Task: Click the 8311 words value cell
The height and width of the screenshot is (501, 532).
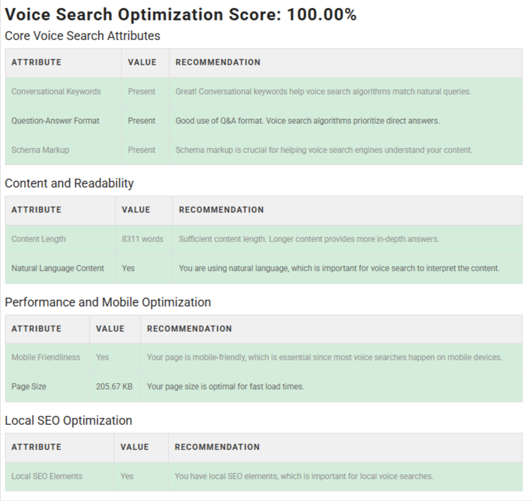Action: pyautogui.click(x=143, y=239)
